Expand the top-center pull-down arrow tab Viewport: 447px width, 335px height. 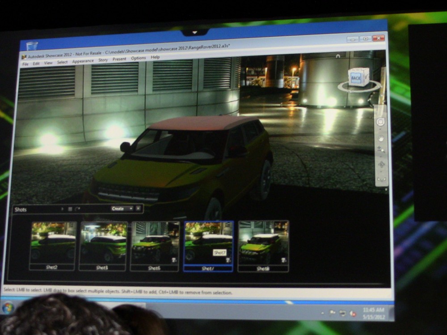(194, 33)
